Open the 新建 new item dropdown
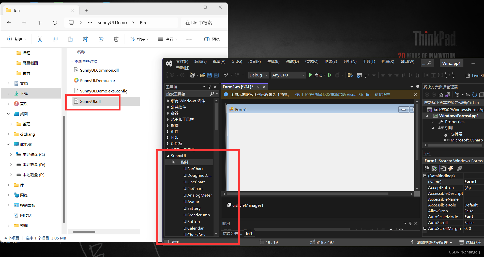This screenshot has height=257, width=484. [17, 39]
